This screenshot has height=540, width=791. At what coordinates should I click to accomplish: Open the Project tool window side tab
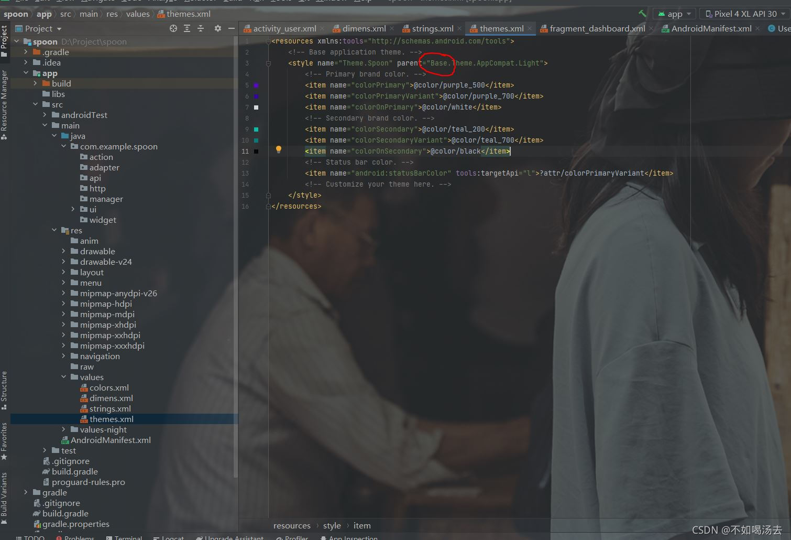4,41
